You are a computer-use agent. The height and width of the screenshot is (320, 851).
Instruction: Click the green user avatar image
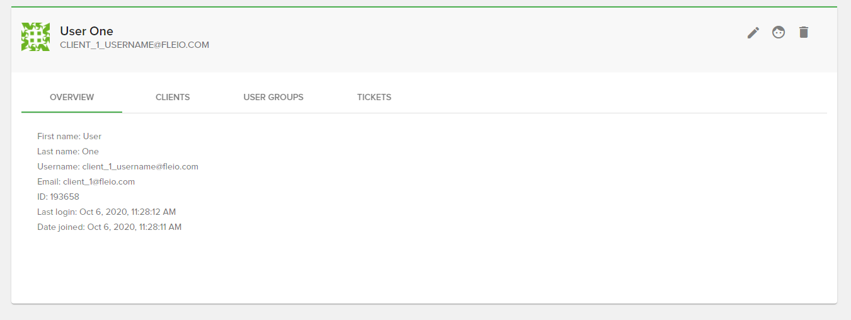click(x=35, y=37)
